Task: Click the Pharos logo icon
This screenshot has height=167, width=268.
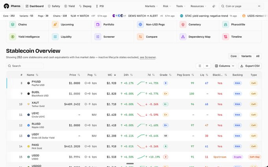Action: [x=6, y=6]
